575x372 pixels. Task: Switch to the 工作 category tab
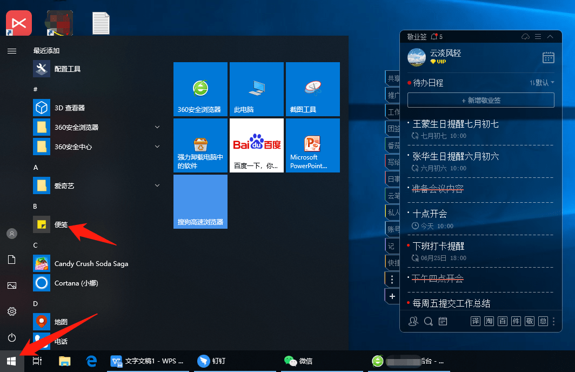pyautogui.click(x=393, y=112)
